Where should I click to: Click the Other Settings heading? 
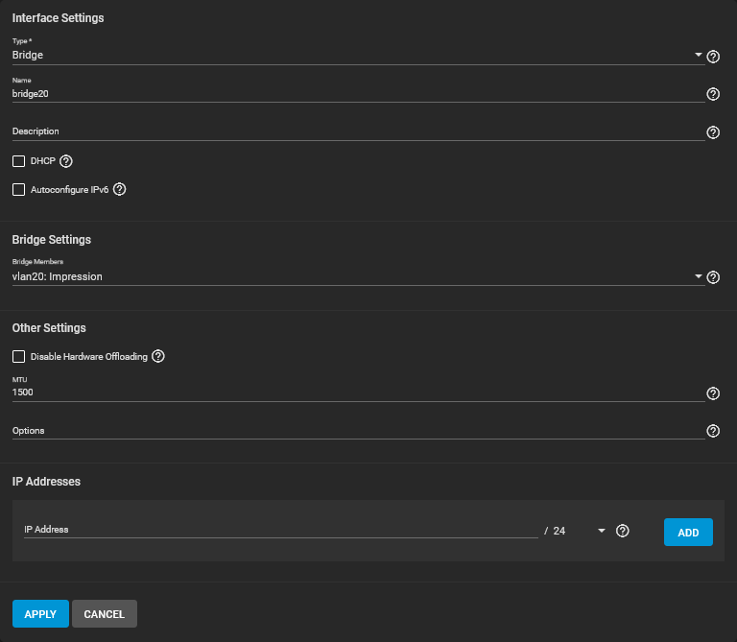[49, 328]
